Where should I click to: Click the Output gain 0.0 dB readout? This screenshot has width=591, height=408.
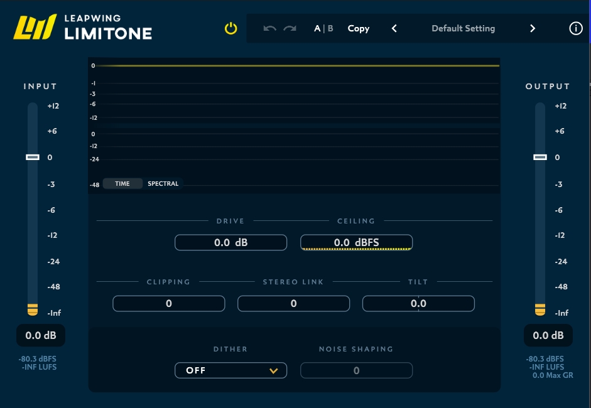click(x=548, y=335)
